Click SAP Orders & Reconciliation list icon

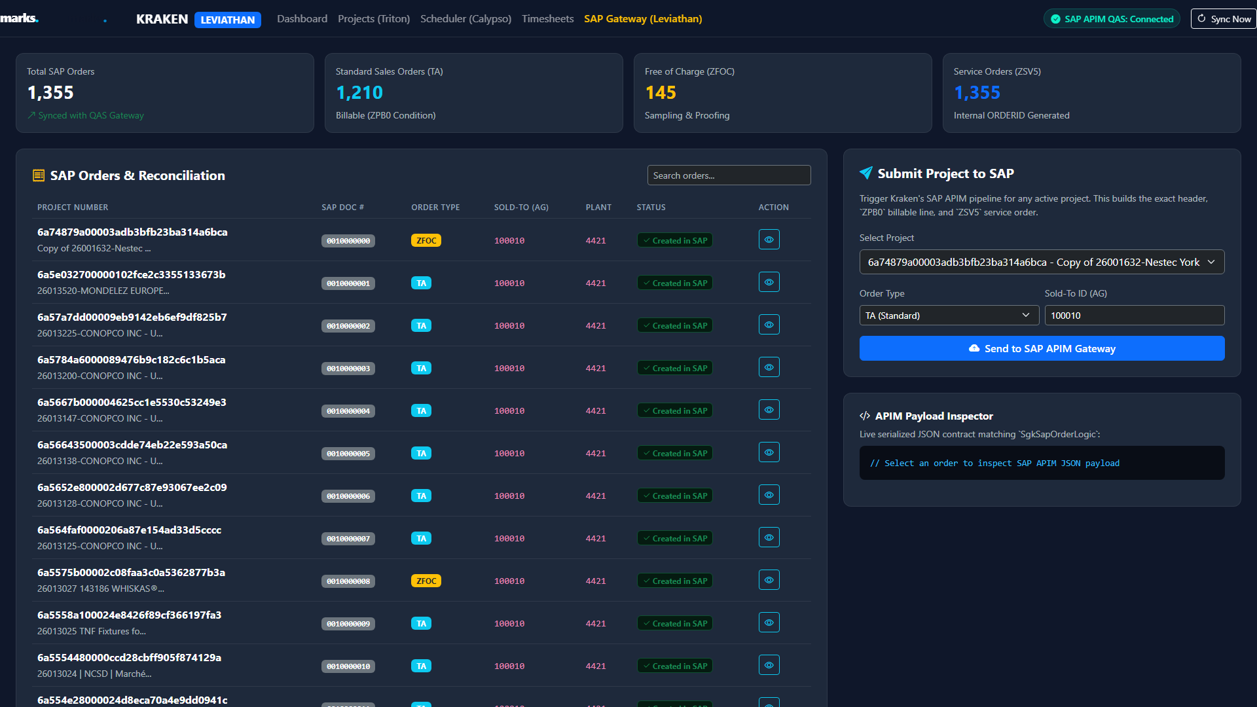(x=39, y=175)
